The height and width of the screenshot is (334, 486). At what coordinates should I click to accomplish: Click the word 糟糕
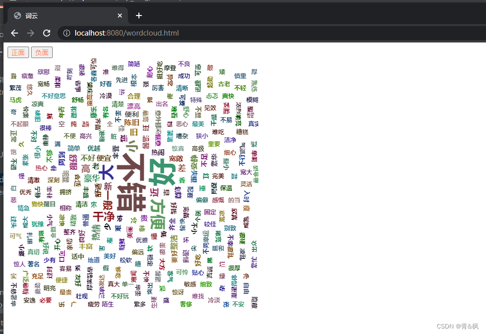coord(242,132)
